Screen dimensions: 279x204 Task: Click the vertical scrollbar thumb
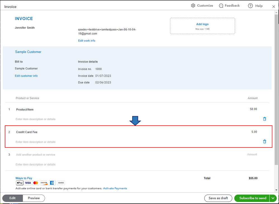[x=276, y=89]
